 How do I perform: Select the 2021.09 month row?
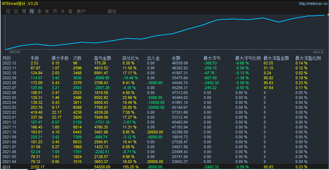click(x=164, y=137)
